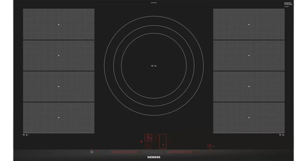Select the bottom-right rectangular cooking zone
This screenshot has width=307, height=161.
point(249,117)
